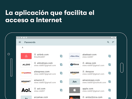Tap the Wi-Fi status bar icon
The height and width of the screenshot is (99, 132).
[x=112, y=38]
